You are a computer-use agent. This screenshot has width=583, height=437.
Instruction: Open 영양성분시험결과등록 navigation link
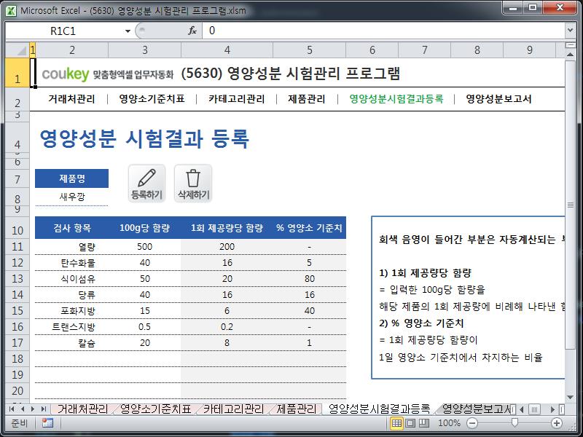(x=396, y=99)
